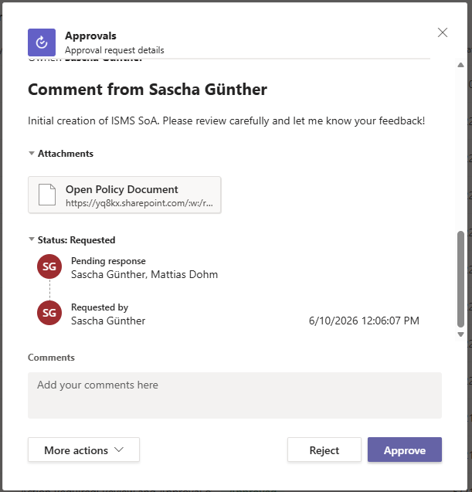Click the request timestamp 6/10/2026 12:06:07 PM
This screenshot has height=492, width=472.
click(x=364, y=321)
